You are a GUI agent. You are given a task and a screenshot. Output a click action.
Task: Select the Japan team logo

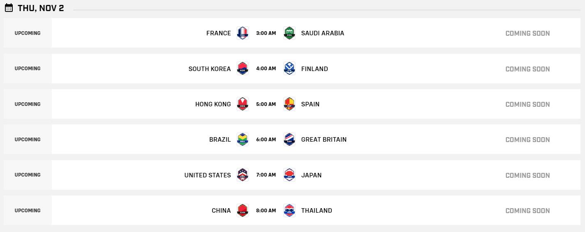pyautogui.click(x=289, y=175)
